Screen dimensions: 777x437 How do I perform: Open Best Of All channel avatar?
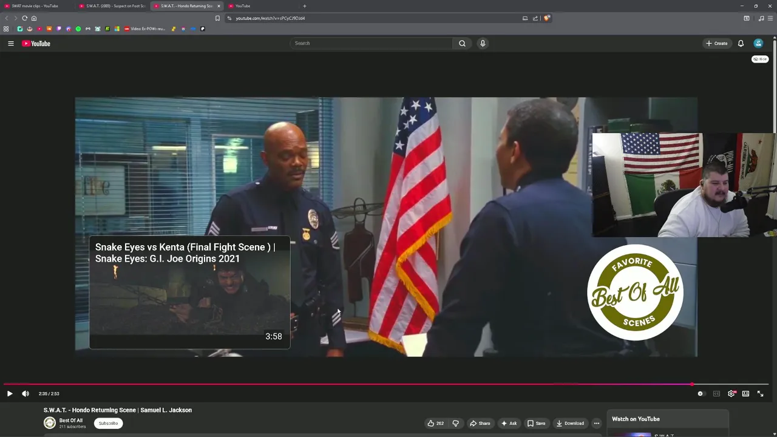pyautogui.click(x=50, y=423)
